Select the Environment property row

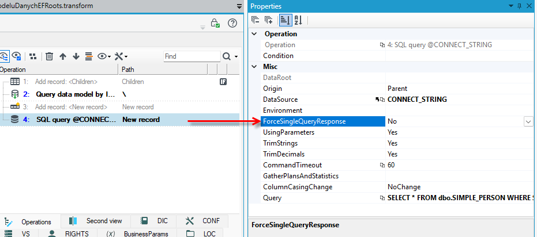coord(397,110)
